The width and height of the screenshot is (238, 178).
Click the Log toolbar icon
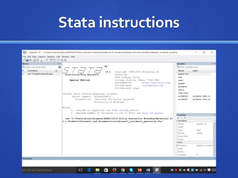tap(34, 60)
